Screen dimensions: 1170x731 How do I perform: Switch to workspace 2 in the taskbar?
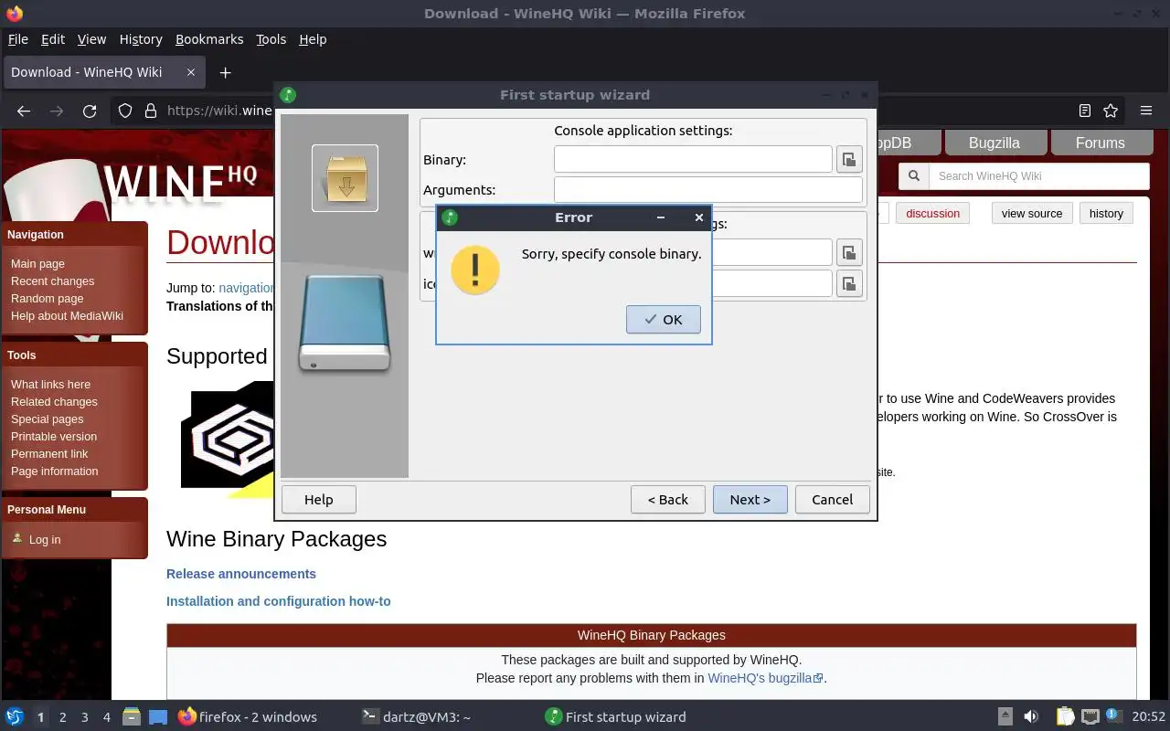point(62,717)
